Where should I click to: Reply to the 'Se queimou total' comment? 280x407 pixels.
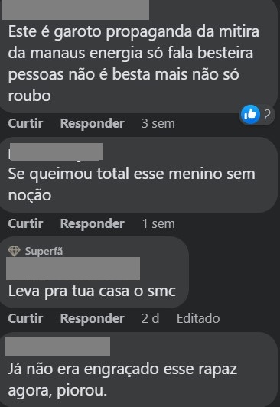[92, 223]
